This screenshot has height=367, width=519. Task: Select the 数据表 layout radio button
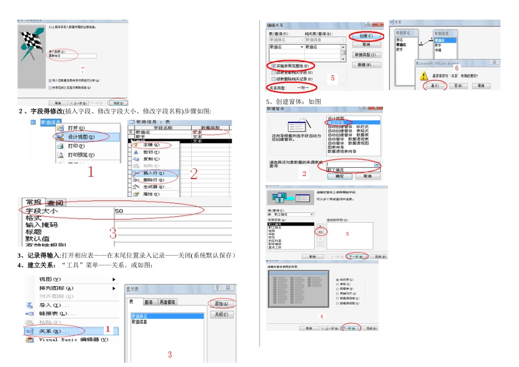tap(338, 289)
